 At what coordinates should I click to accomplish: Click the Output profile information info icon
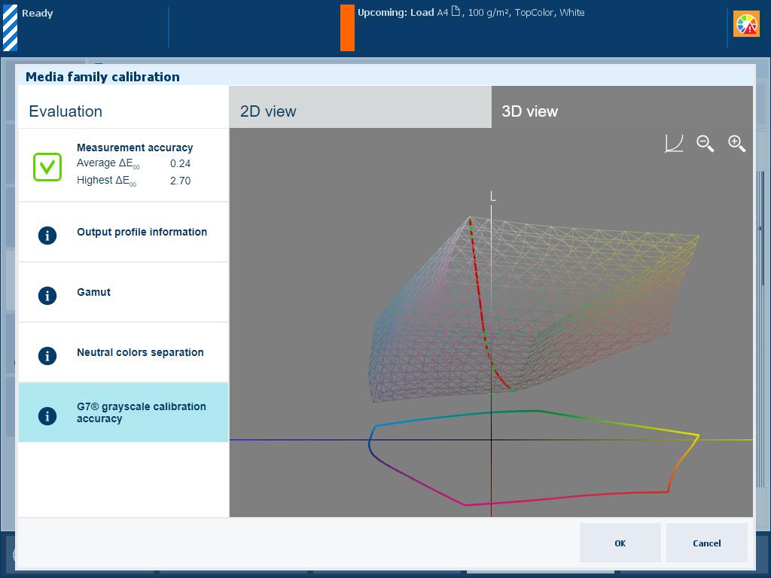point(47,235)
